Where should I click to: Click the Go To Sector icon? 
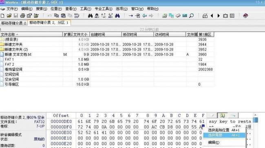click(137, 16)
